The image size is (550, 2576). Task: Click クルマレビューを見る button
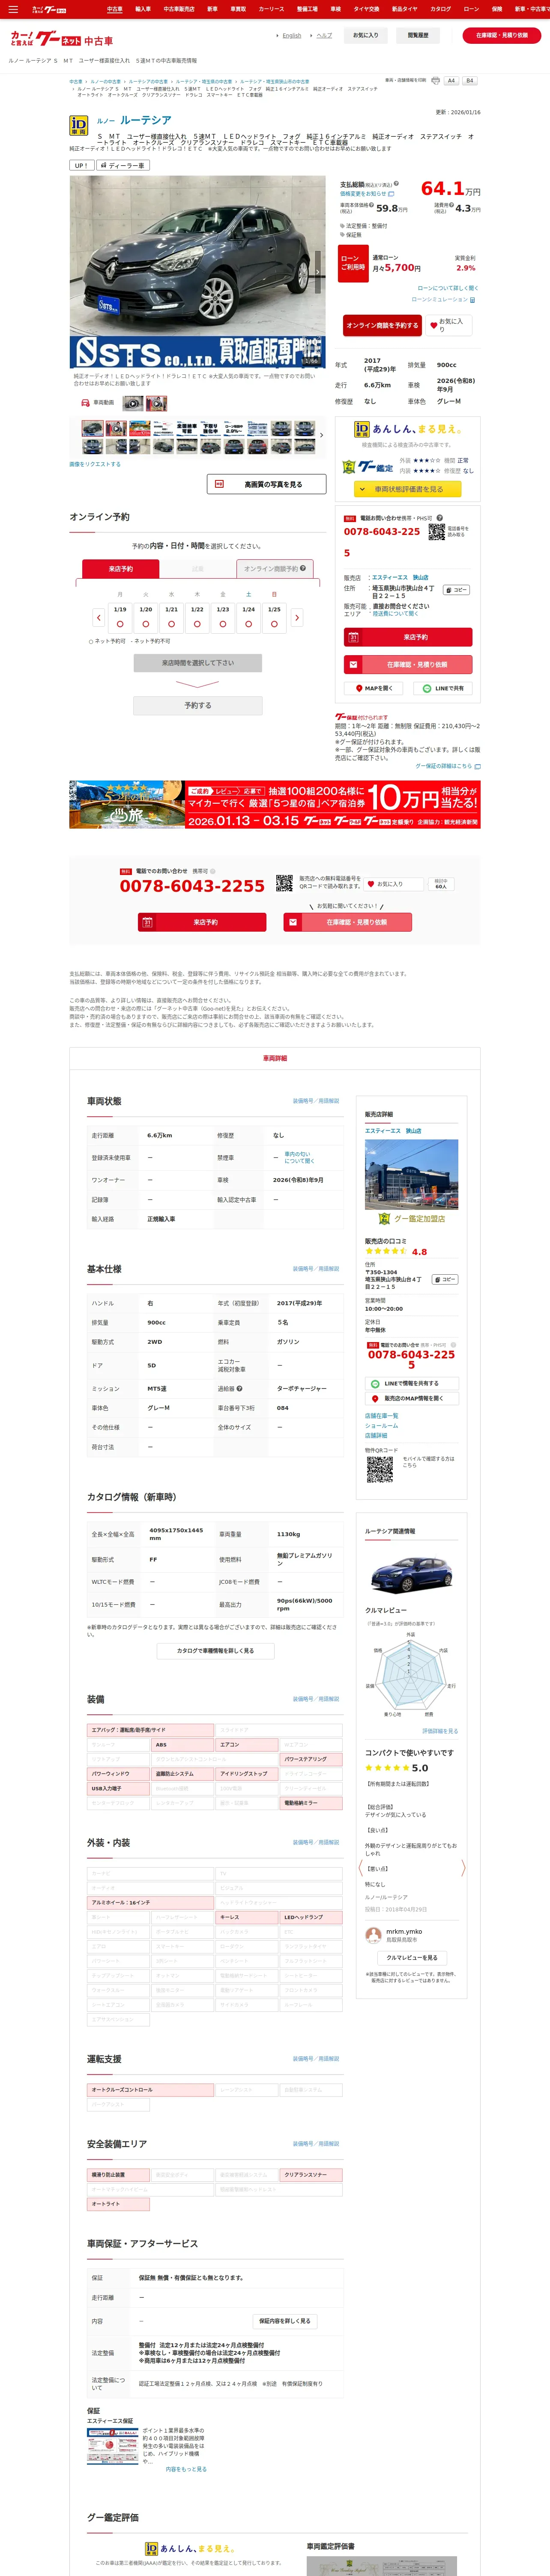point(411,1958)
